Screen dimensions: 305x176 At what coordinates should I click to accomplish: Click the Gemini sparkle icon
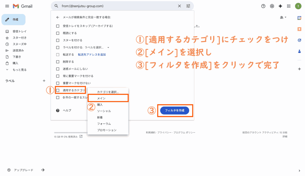tap(280, 6)
